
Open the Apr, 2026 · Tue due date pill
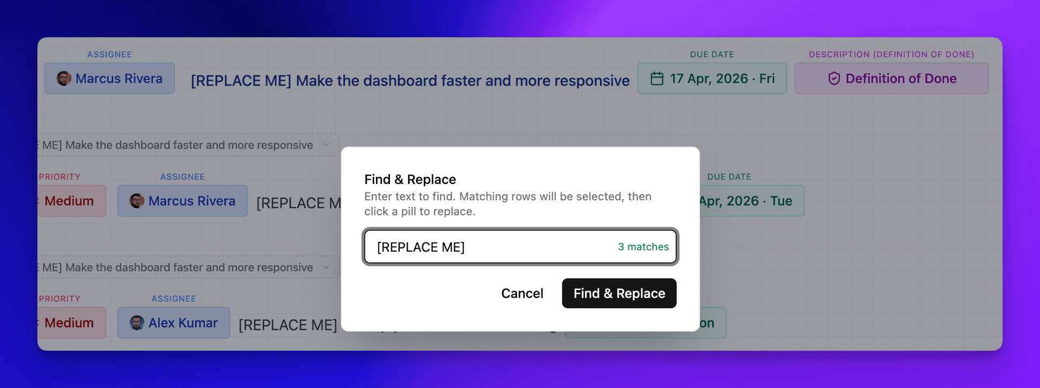[x=752, y=201]
